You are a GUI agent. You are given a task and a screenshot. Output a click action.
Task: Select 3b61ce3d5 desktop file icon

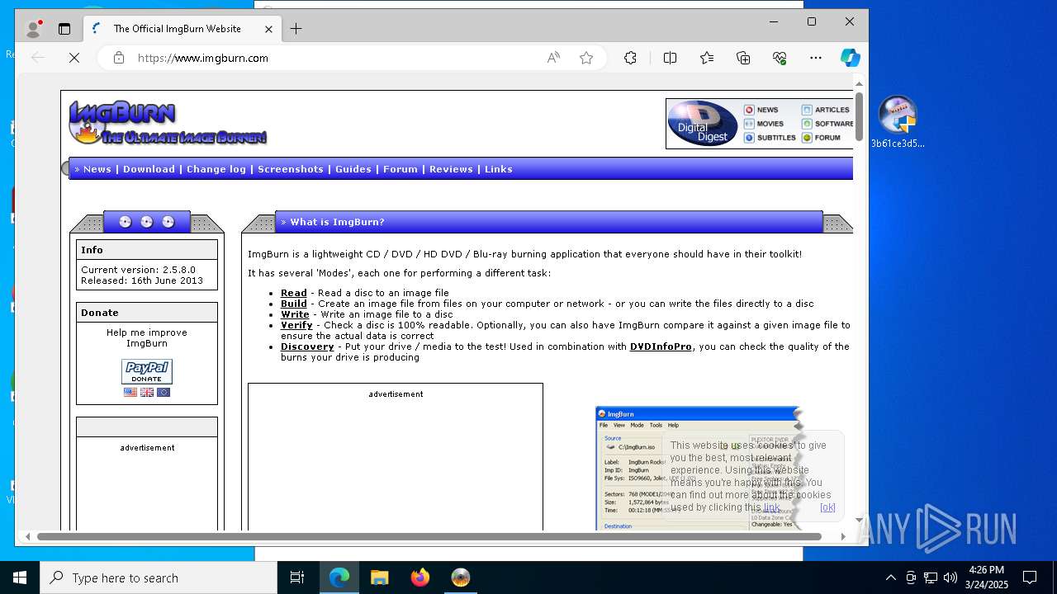[898, 122]
